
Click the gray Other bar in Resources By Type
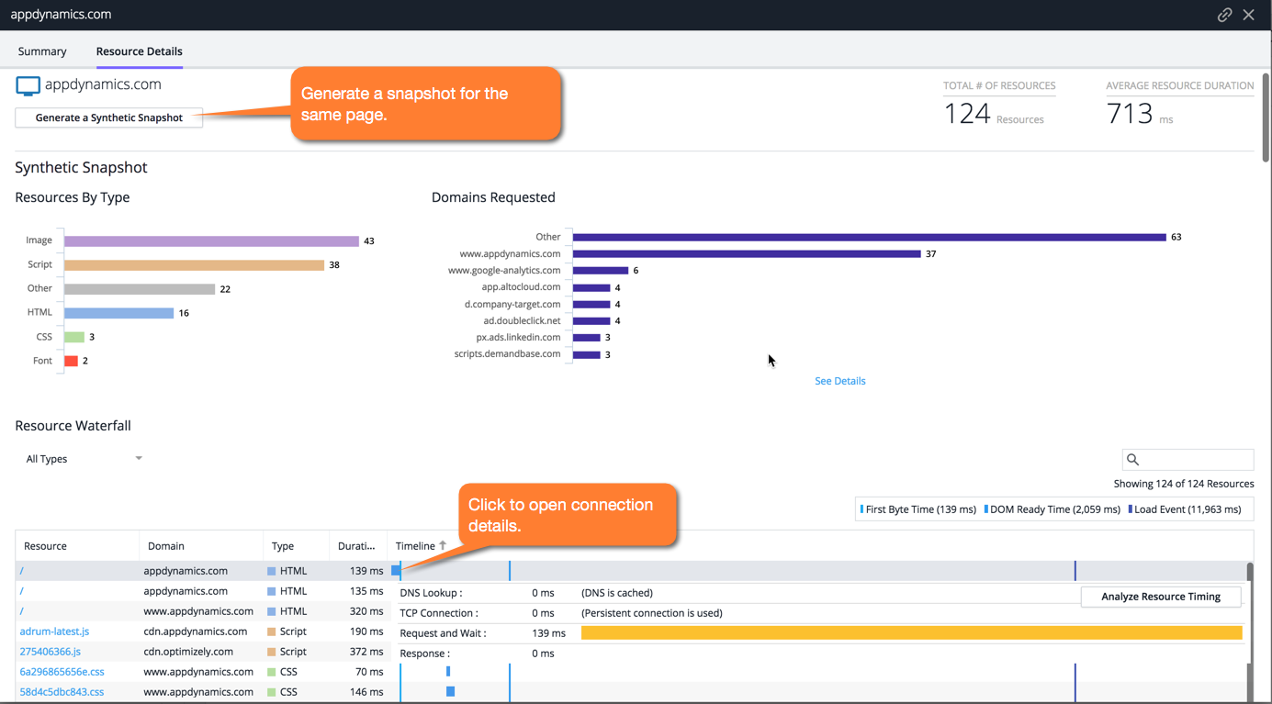(140, 289)
